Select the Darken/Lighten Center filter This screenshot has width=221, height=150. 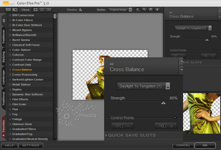tap(28, 80)
